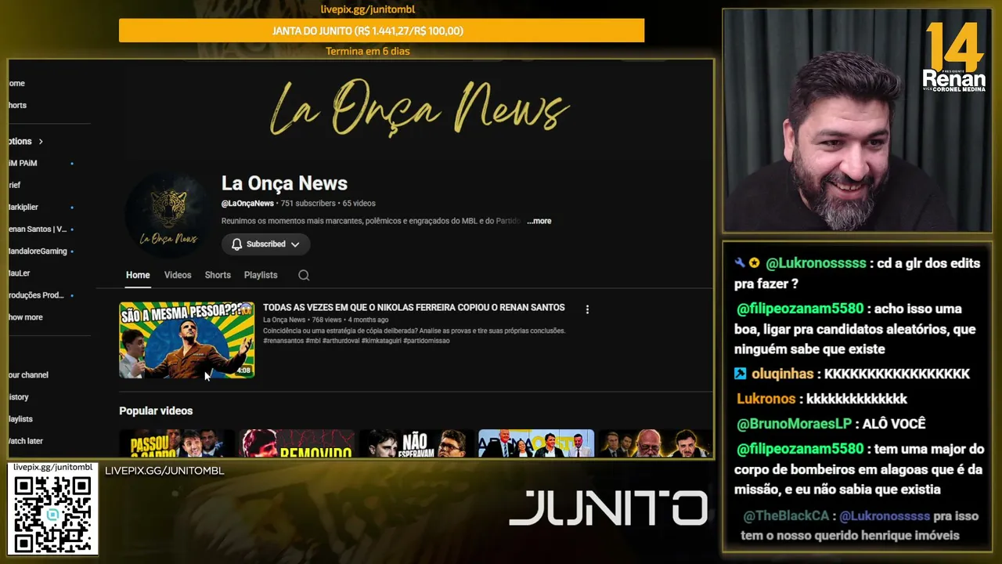Click the '65 videos' count
This screenshot has width=1002, height=564.
click(359, 204)
